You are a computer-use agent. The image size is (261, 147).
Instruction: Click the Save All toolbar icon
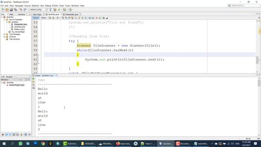click(15, 10)
